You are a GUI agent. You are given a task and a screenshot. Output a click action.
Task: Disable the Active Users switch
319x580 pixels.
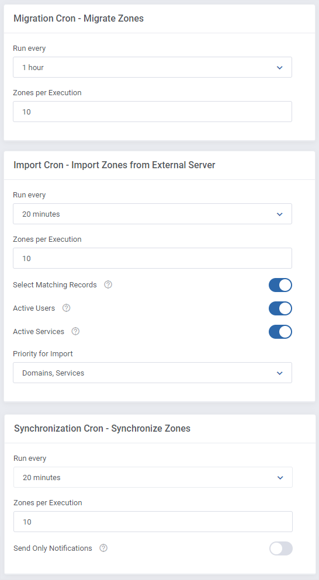click(280, 308)
